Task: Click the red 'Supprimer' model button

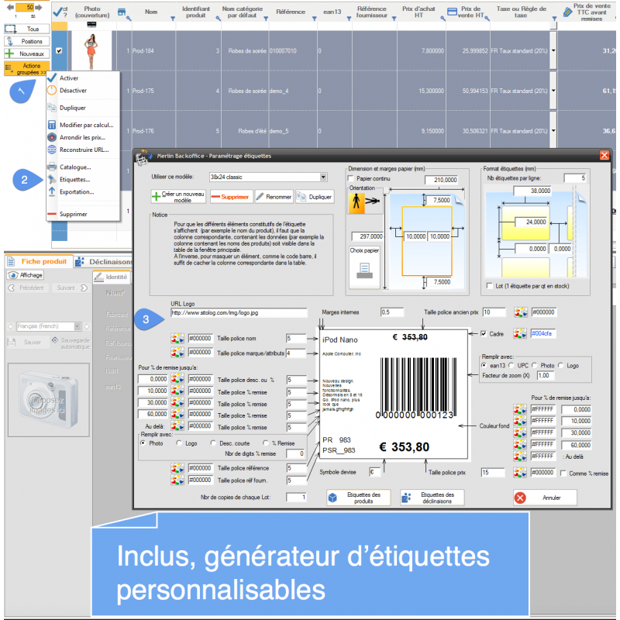Action: [x=230, y=197]
